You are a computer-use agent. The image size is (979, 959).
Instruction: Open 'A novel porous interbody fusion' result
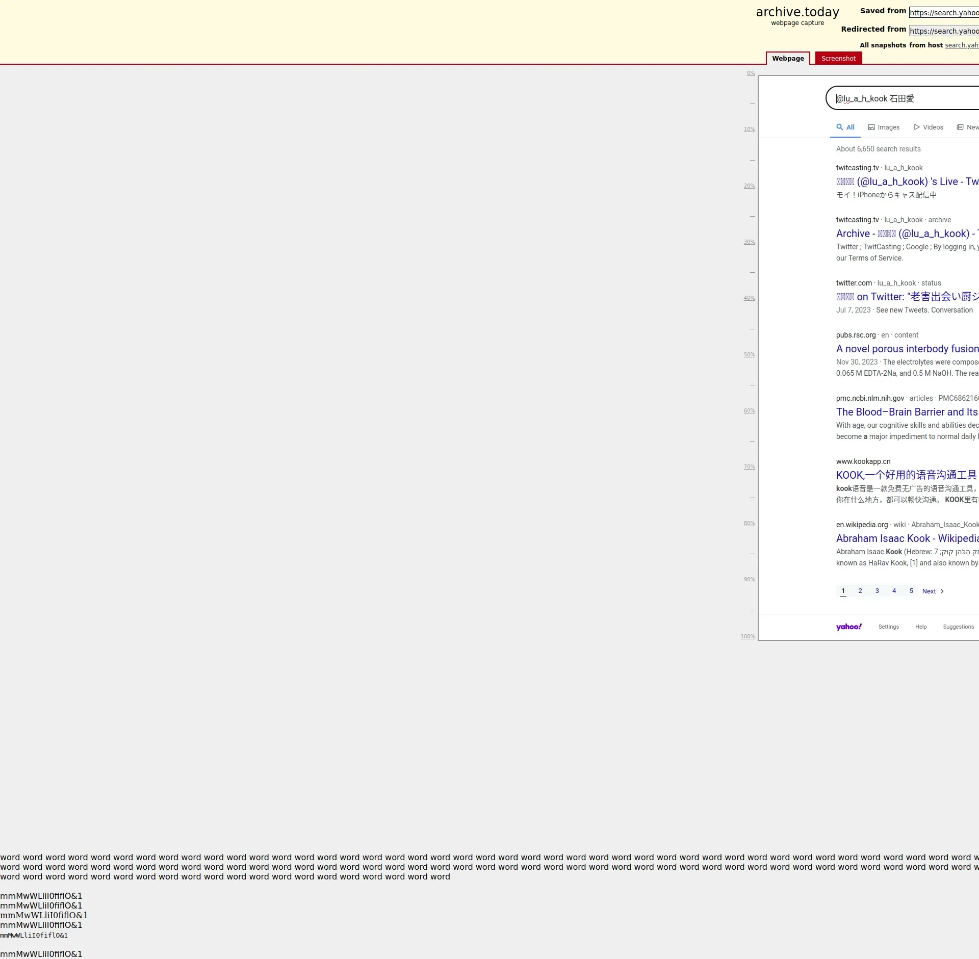[x=908, y=349]
